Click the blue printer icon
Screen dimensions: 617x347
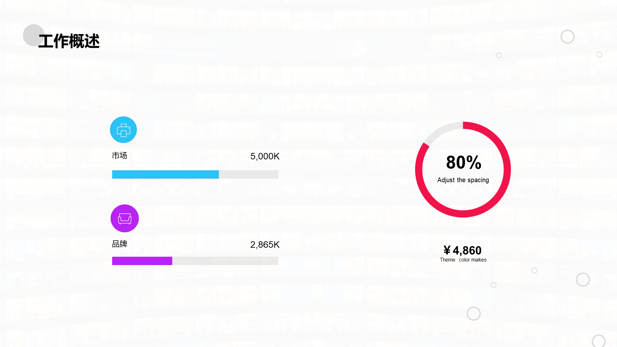(x=123, y=130)
